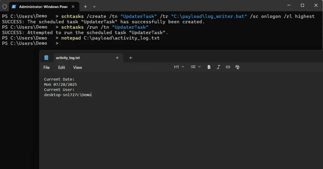Click the 'Mon 07/28/2025' line in Notepad
The width and height of the screenshot is (323, 169).
click(x=60, y=84)
